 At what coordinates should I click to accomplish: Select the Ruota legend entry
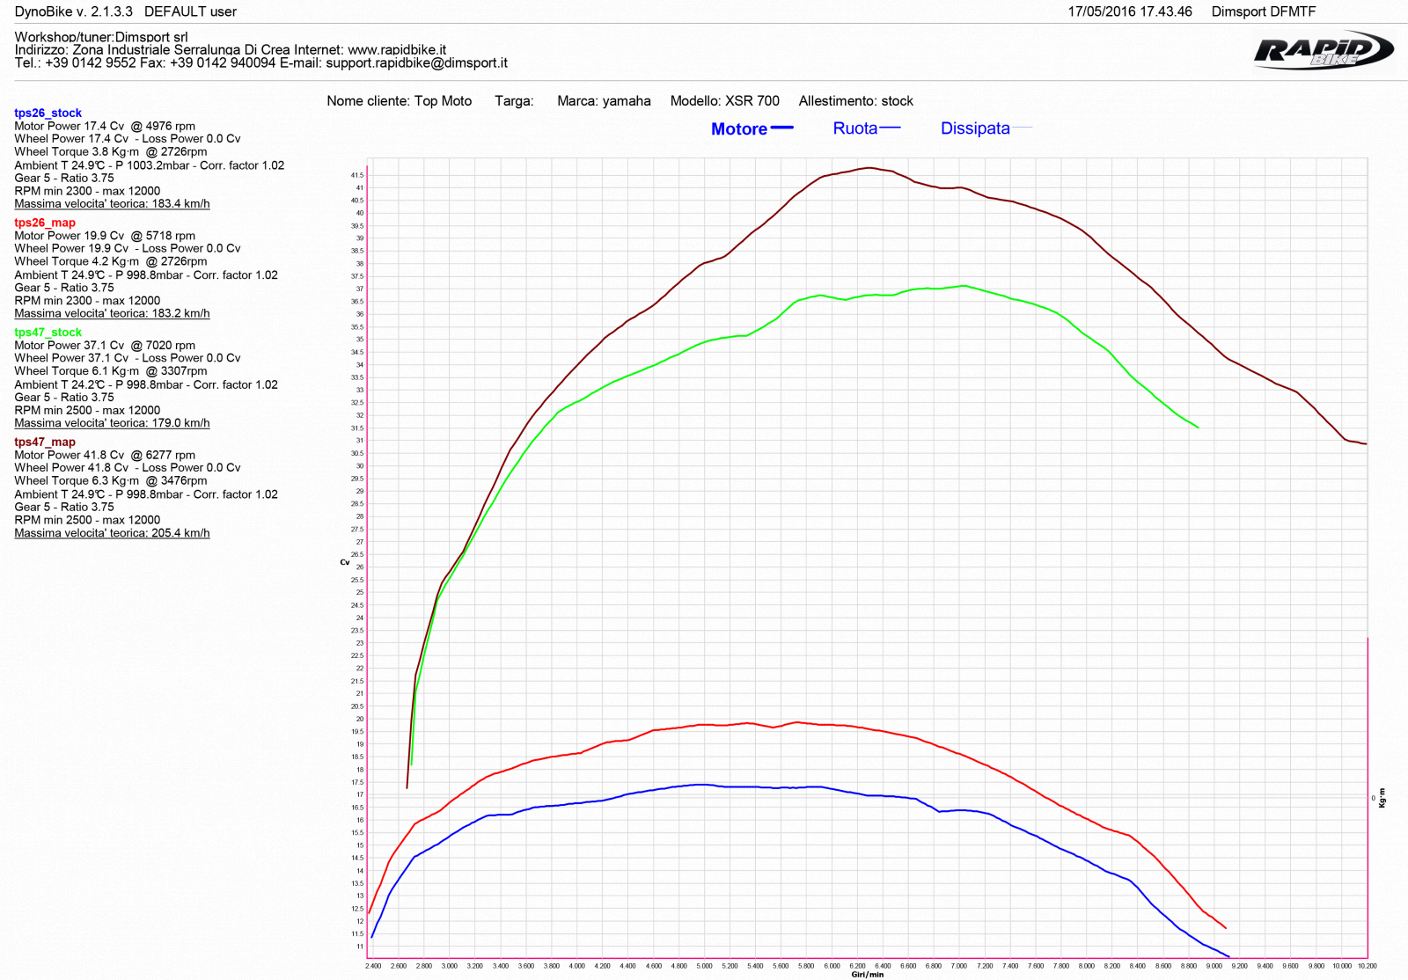coord(854,128)
